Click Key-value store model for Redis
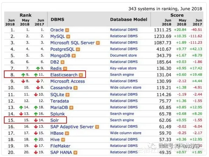This screenshot has height=157, width=209. coord(123,68)
